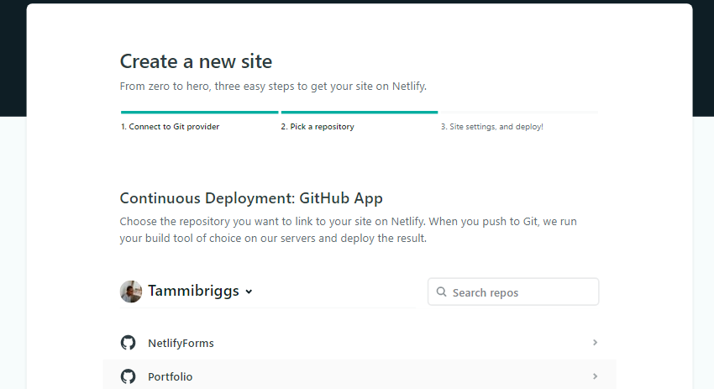
Task: Click the Tammibriggs account name
Action: click(193, 291)
